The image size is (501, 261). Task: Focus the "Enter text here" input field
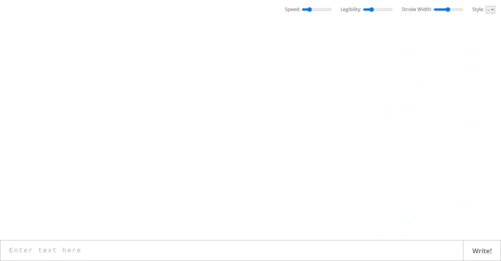(232, 251)
